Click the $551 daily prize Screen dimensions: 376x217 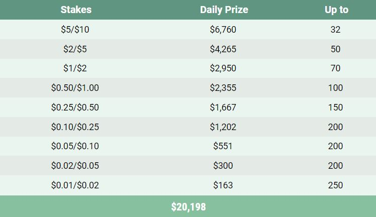click(x=223, y=146)
